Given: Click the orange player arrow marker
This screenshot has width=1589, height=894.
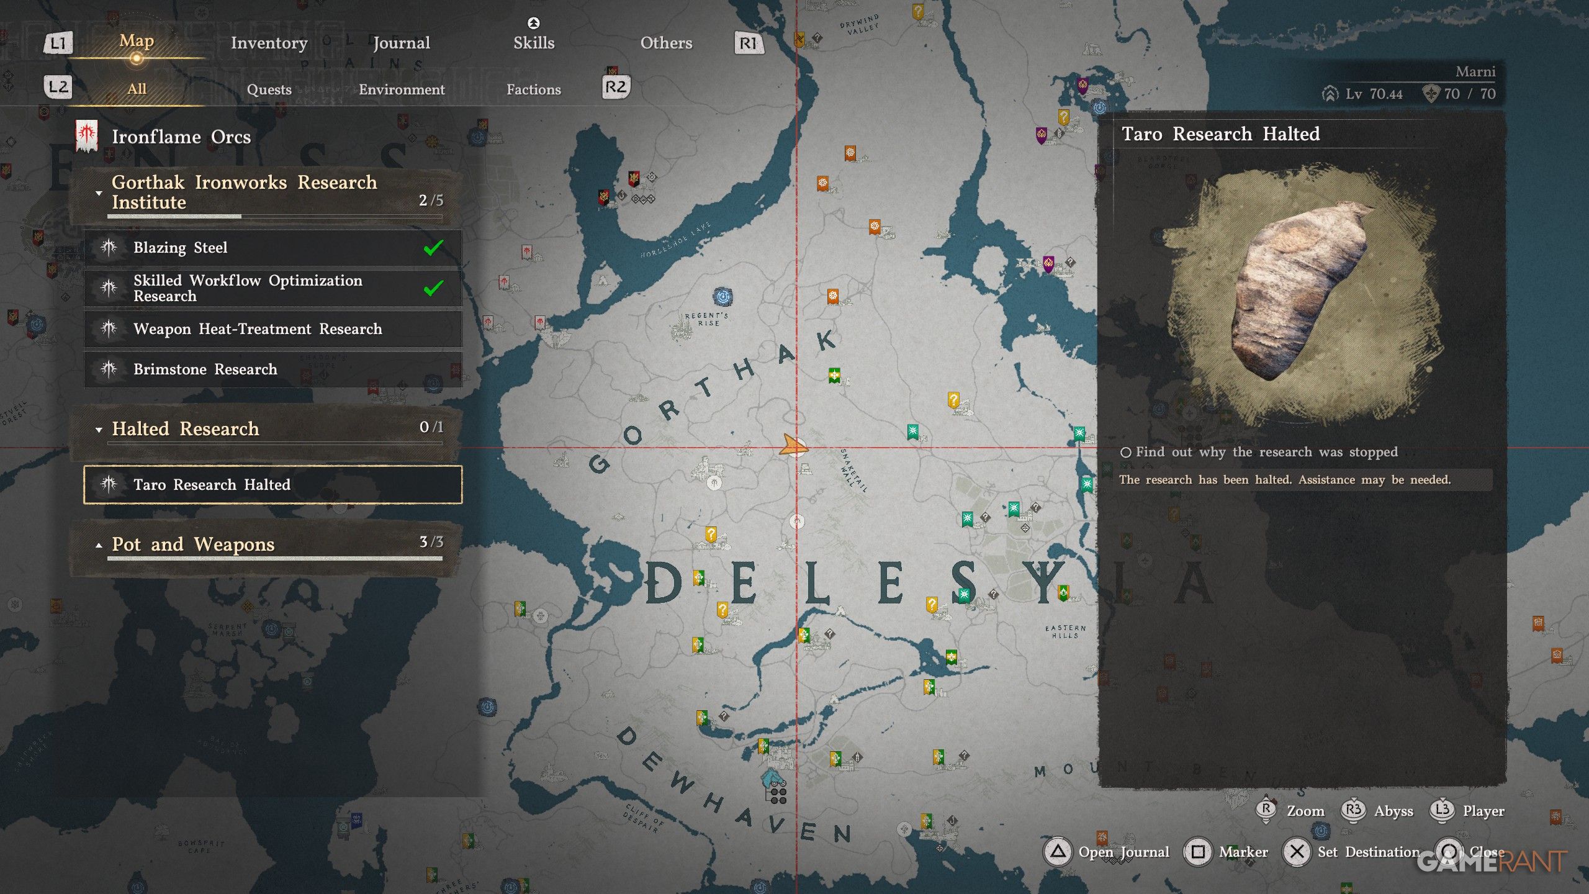Looking at the screenshot, I should (791, 446).
